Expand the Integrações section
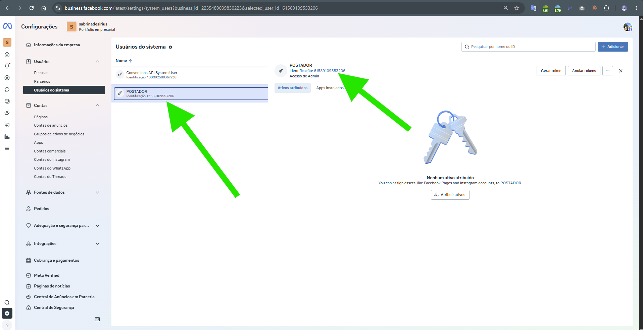 click(x=97, y=244)
